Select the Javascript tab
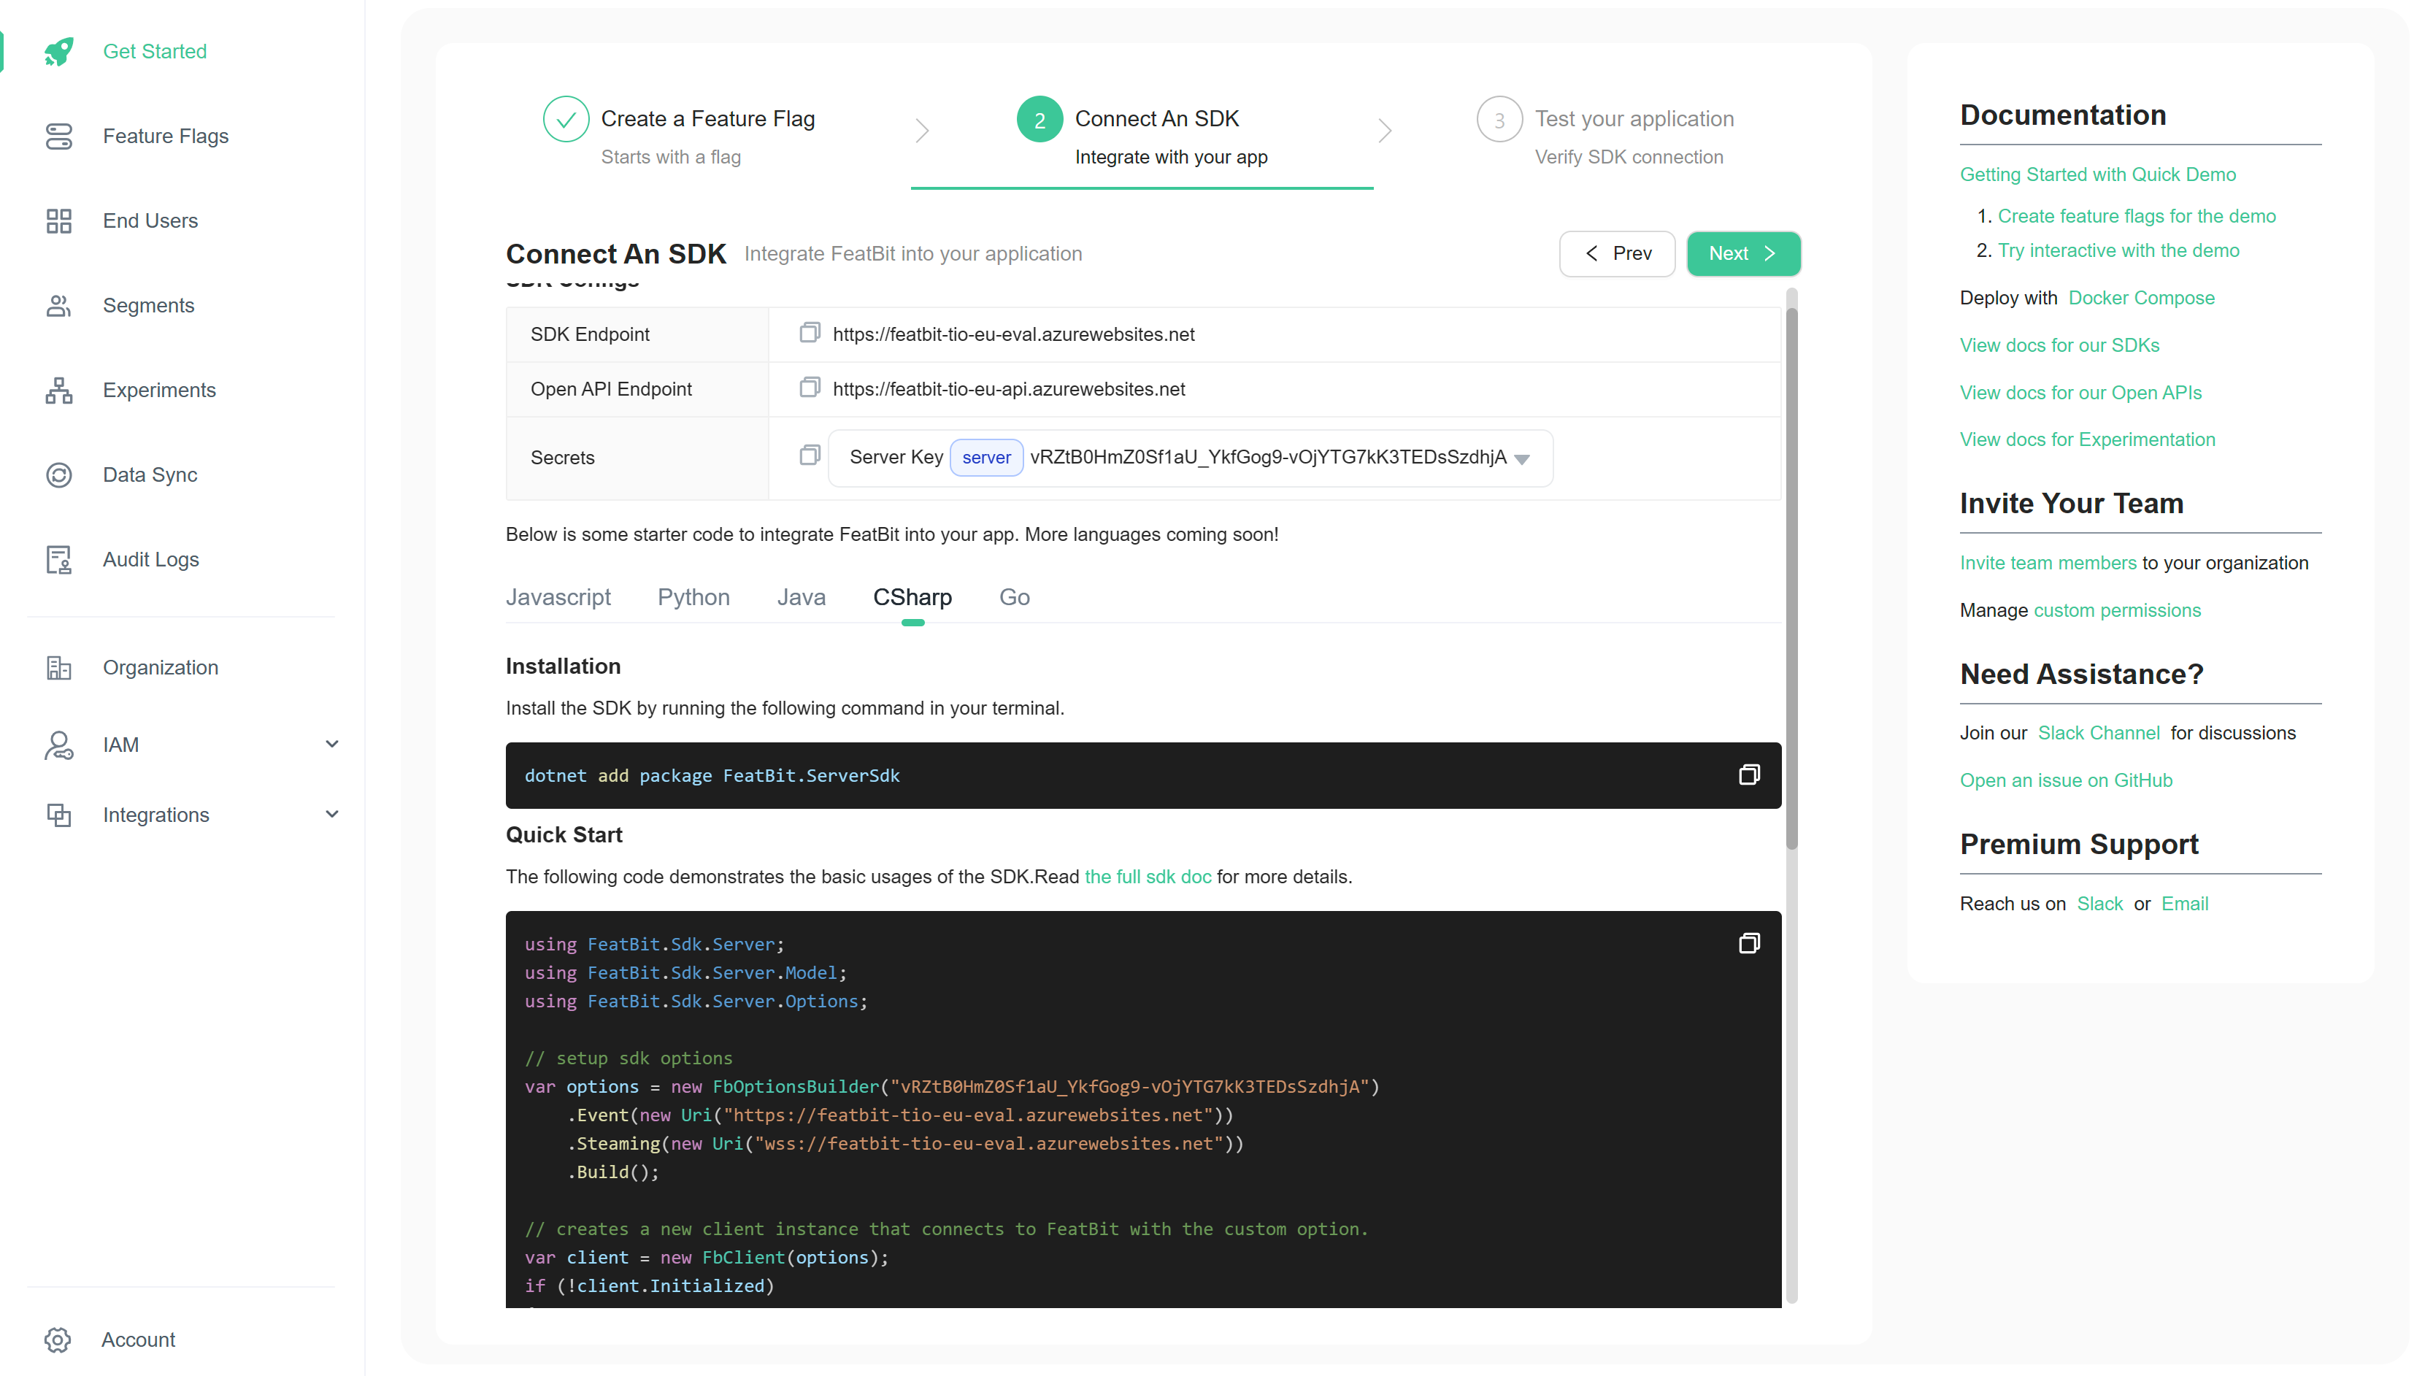The height and width of the screenshot is (1376, 2425). coord(558,596)
